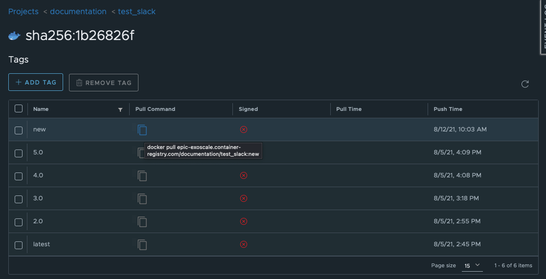Copy pull command for the new tag

point(142,130)
